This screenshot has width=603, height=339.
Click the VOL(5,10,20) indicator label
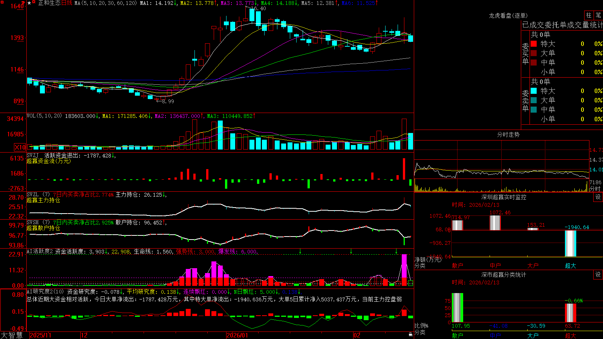coord(44,116)
